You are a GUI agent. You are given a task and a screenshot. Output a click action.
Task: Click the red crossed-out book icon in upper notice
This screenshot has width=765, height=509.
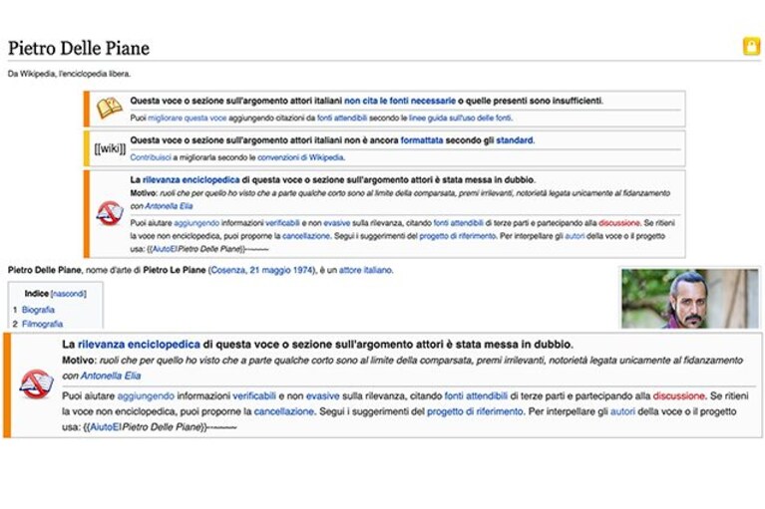tap(110, 213)
